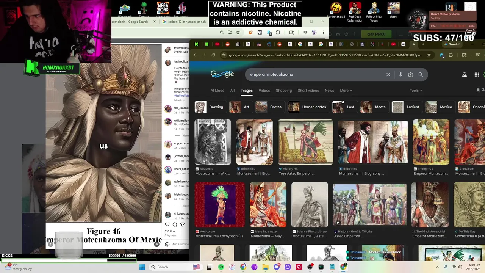Open Fallout New Vegas desktop shortcut
Viewport: 485px width, 273px height.
tap(374, 11)
